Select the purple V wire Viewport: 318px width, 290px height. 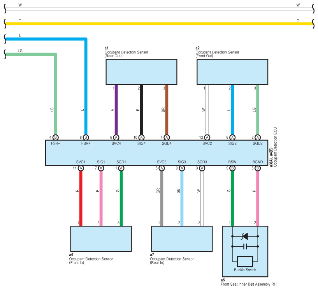pyautogui.click(x=116, y=109)
